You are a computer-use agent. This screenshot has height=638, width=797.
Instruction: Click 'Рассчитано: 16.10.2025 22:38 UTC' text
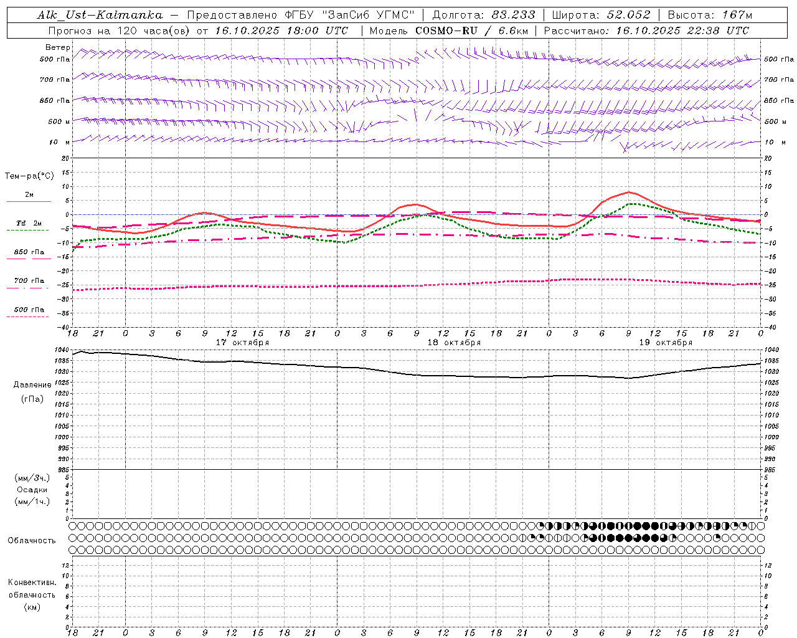[x=646, y=31]
